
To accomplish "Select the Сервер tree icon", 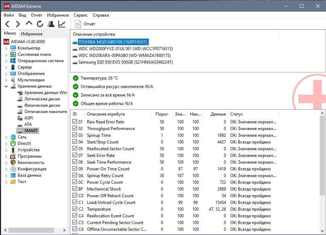I will (x=13, y=67).
